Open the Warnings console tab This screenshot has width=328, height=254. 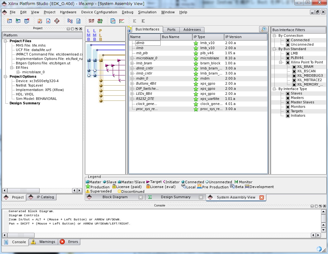click(x=43, y=242)
